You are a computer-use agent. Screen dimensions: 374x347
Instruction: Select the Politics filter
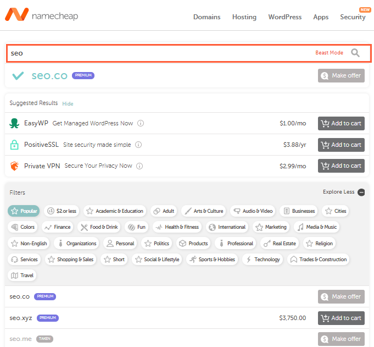[157, 244]
